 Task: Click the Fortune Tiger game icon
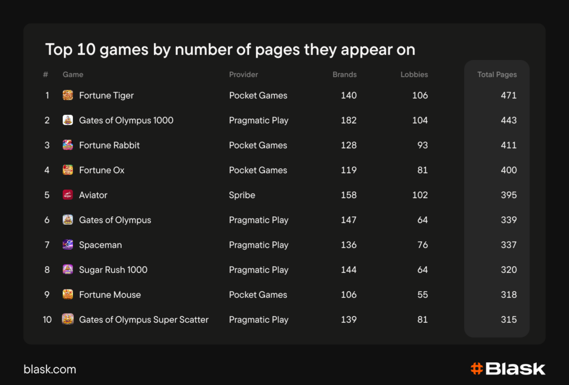(x=68, y=95)
